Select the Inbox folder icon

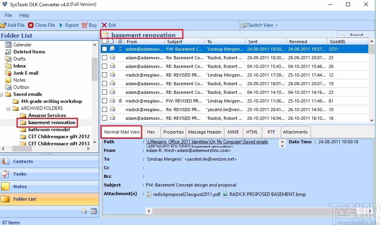[x=8, y=66]
